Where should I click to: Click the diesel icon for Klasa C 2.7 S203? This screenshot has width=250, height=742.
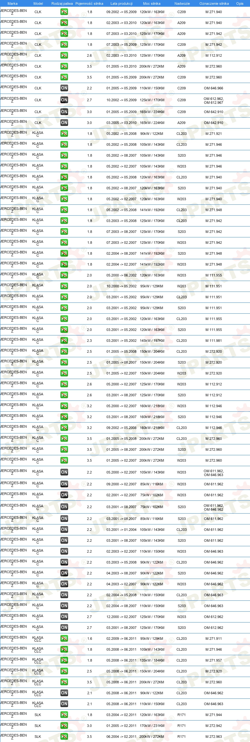pyautogui.click(x=64, y=628)
